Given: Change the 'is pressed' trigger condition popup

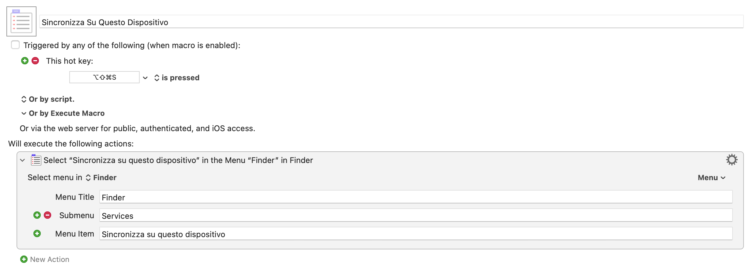Looking at the screenshot, I should (177, 78).
